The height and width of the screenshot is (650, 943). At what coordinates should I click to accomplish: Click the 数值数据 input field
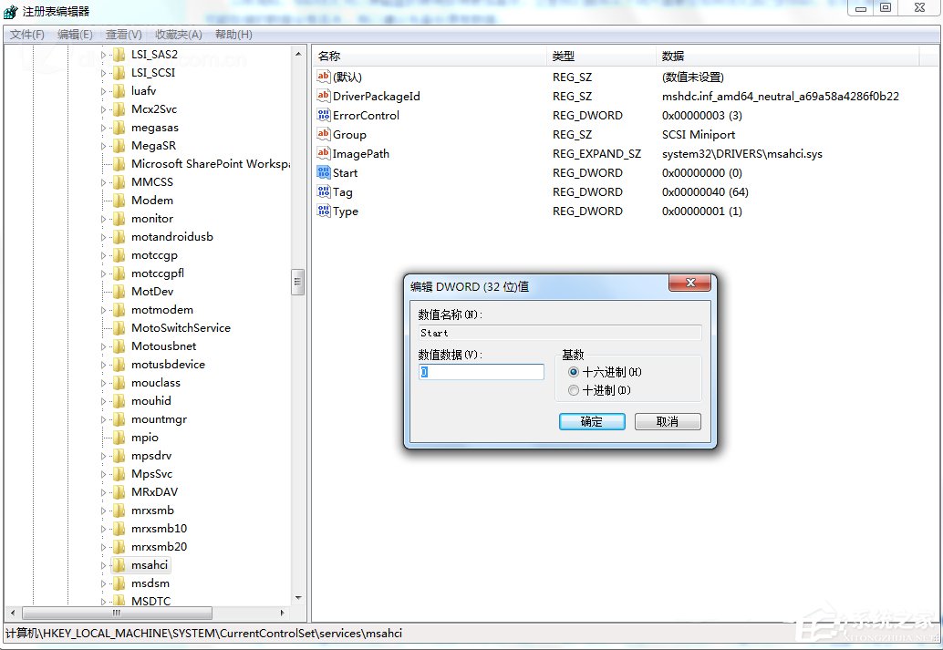(x=481, y=371)
